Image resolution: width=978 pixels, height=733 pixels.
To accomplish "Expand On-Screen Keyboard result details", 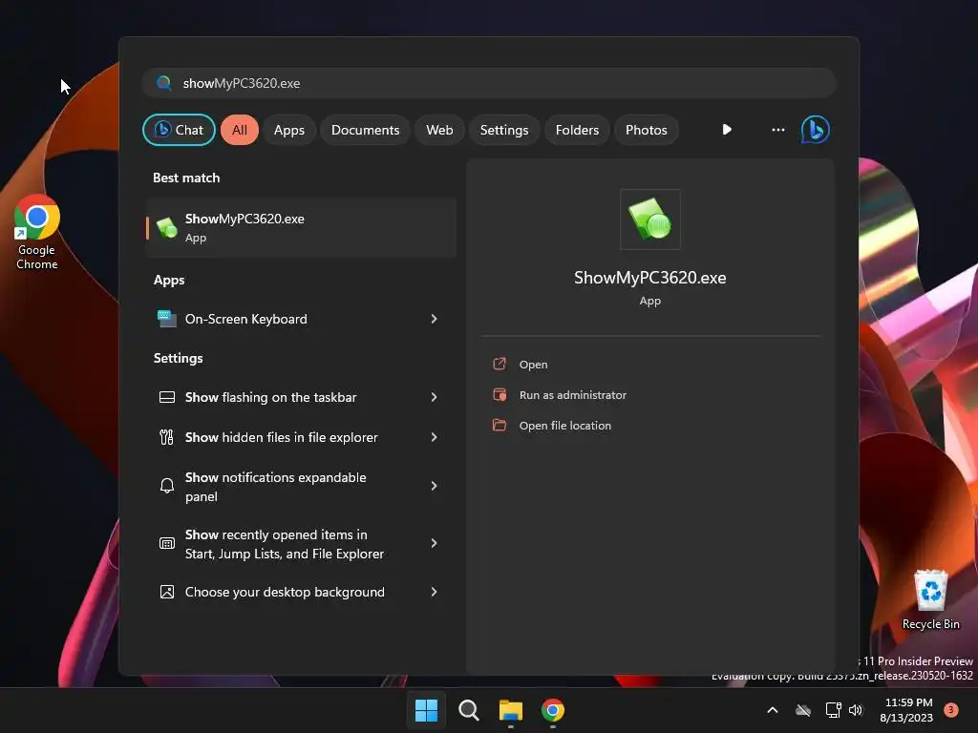I will click(435, 319).
